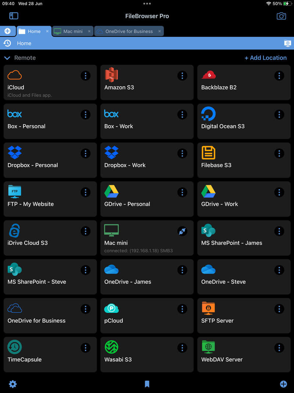This screenshot has height=393, width=294.
Task: Tap the bookmark icon at bottom
Action: tap(147, 384)
